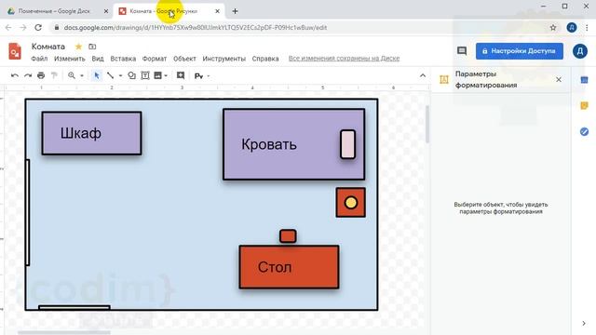The image size is (596, 335).
Task: Open the Google Drawings home logo
Action: (15, 51)
